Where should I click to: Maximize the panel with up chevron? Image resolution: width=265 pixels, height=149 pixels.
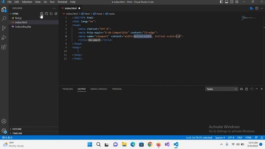(x=257, y=89)
